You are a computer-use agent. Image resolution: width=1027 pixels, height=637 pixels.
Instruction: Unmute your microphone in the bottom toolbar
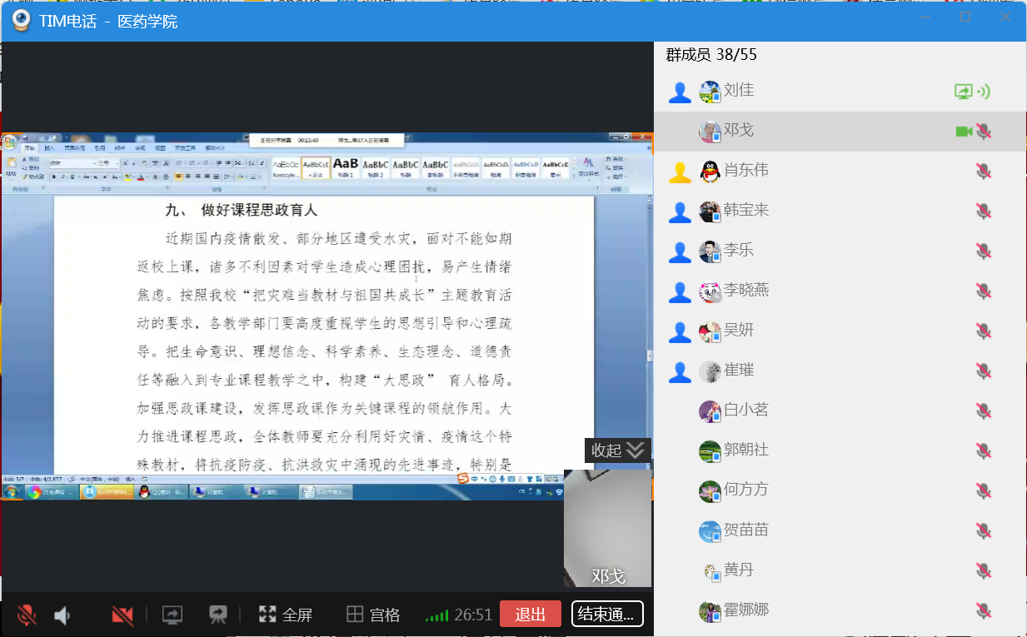27,615
